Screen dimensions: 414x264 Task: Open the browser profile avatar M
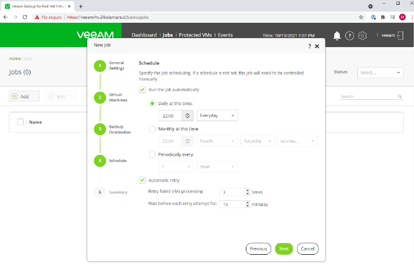pyautogui.click(x=402, y=17)
